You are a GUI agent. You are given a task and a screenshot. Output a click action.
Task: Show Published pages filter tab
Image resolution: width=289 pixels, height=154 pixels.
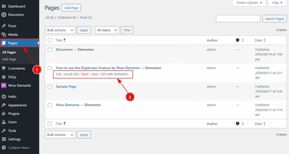click(x=65, y=17)
